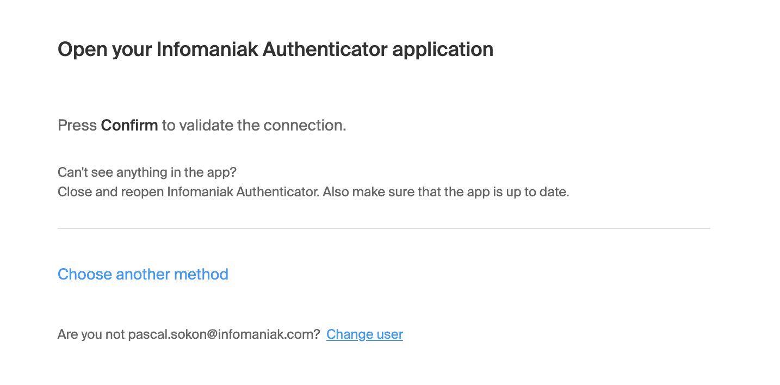
Task: Open the Change user link
Action: pyautogui.click(x=364, y=334)
